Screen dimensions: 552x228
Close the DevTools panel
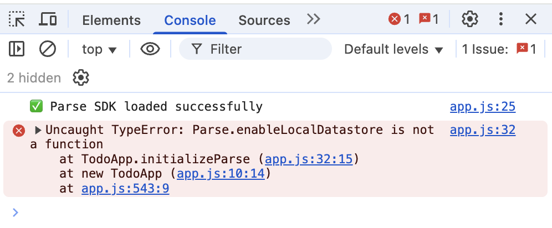click(530, 19)
